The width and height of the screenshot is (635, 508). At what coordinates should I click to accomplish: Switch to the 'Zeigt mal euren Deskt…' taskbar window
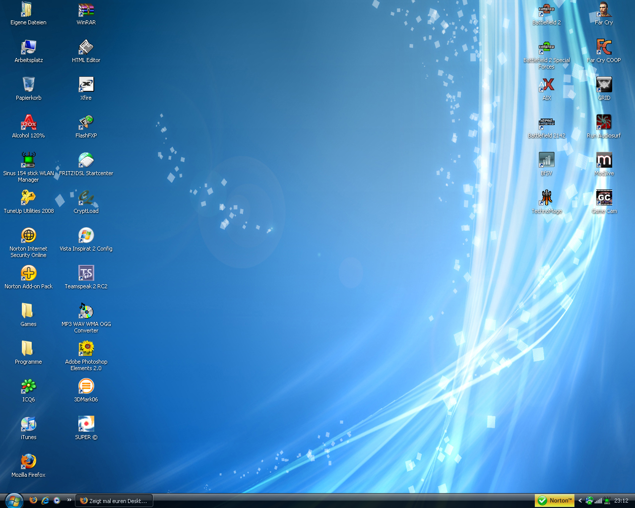(114, 501)
